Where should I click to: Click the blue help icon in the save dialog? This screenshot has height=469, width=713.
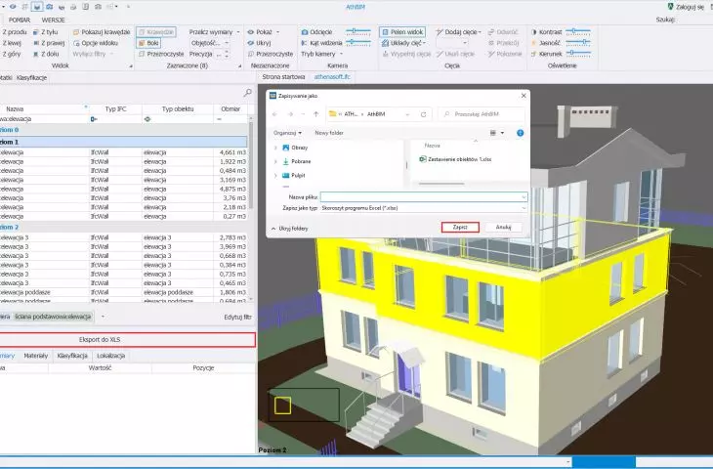pos(521,133)
